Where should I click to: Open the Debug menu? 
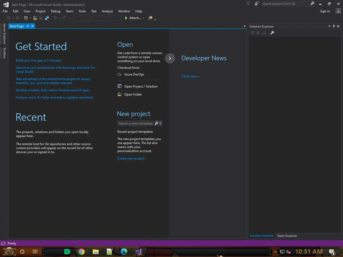[55, 11]
